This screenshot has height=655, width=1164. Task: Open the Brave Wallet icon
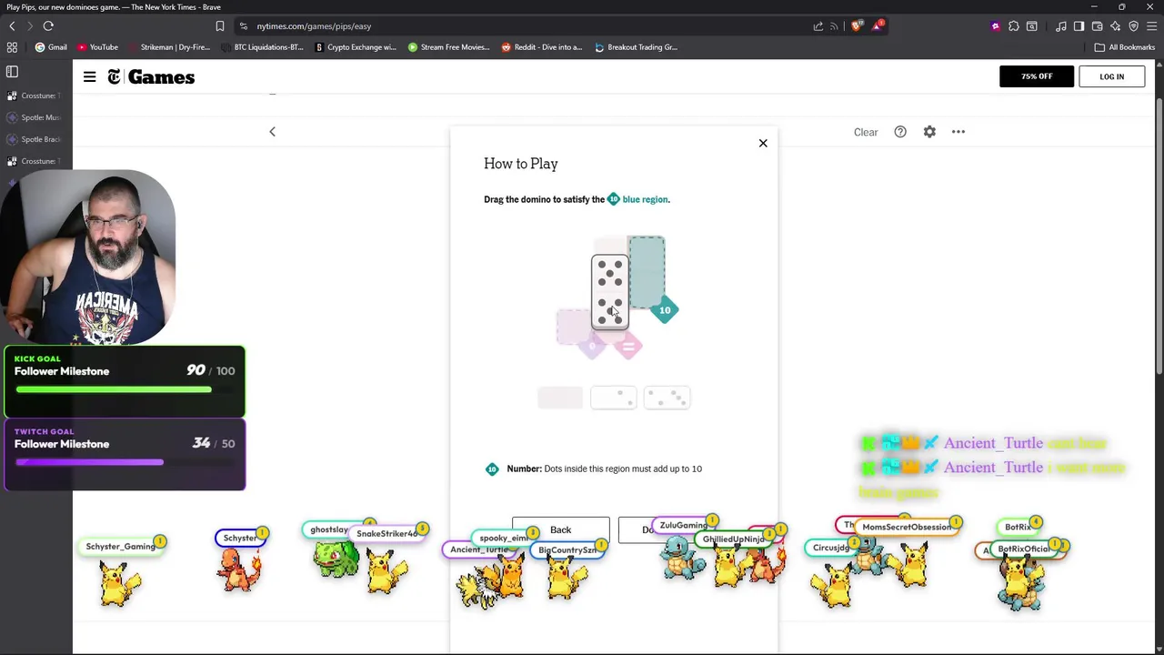point(1098,26)
